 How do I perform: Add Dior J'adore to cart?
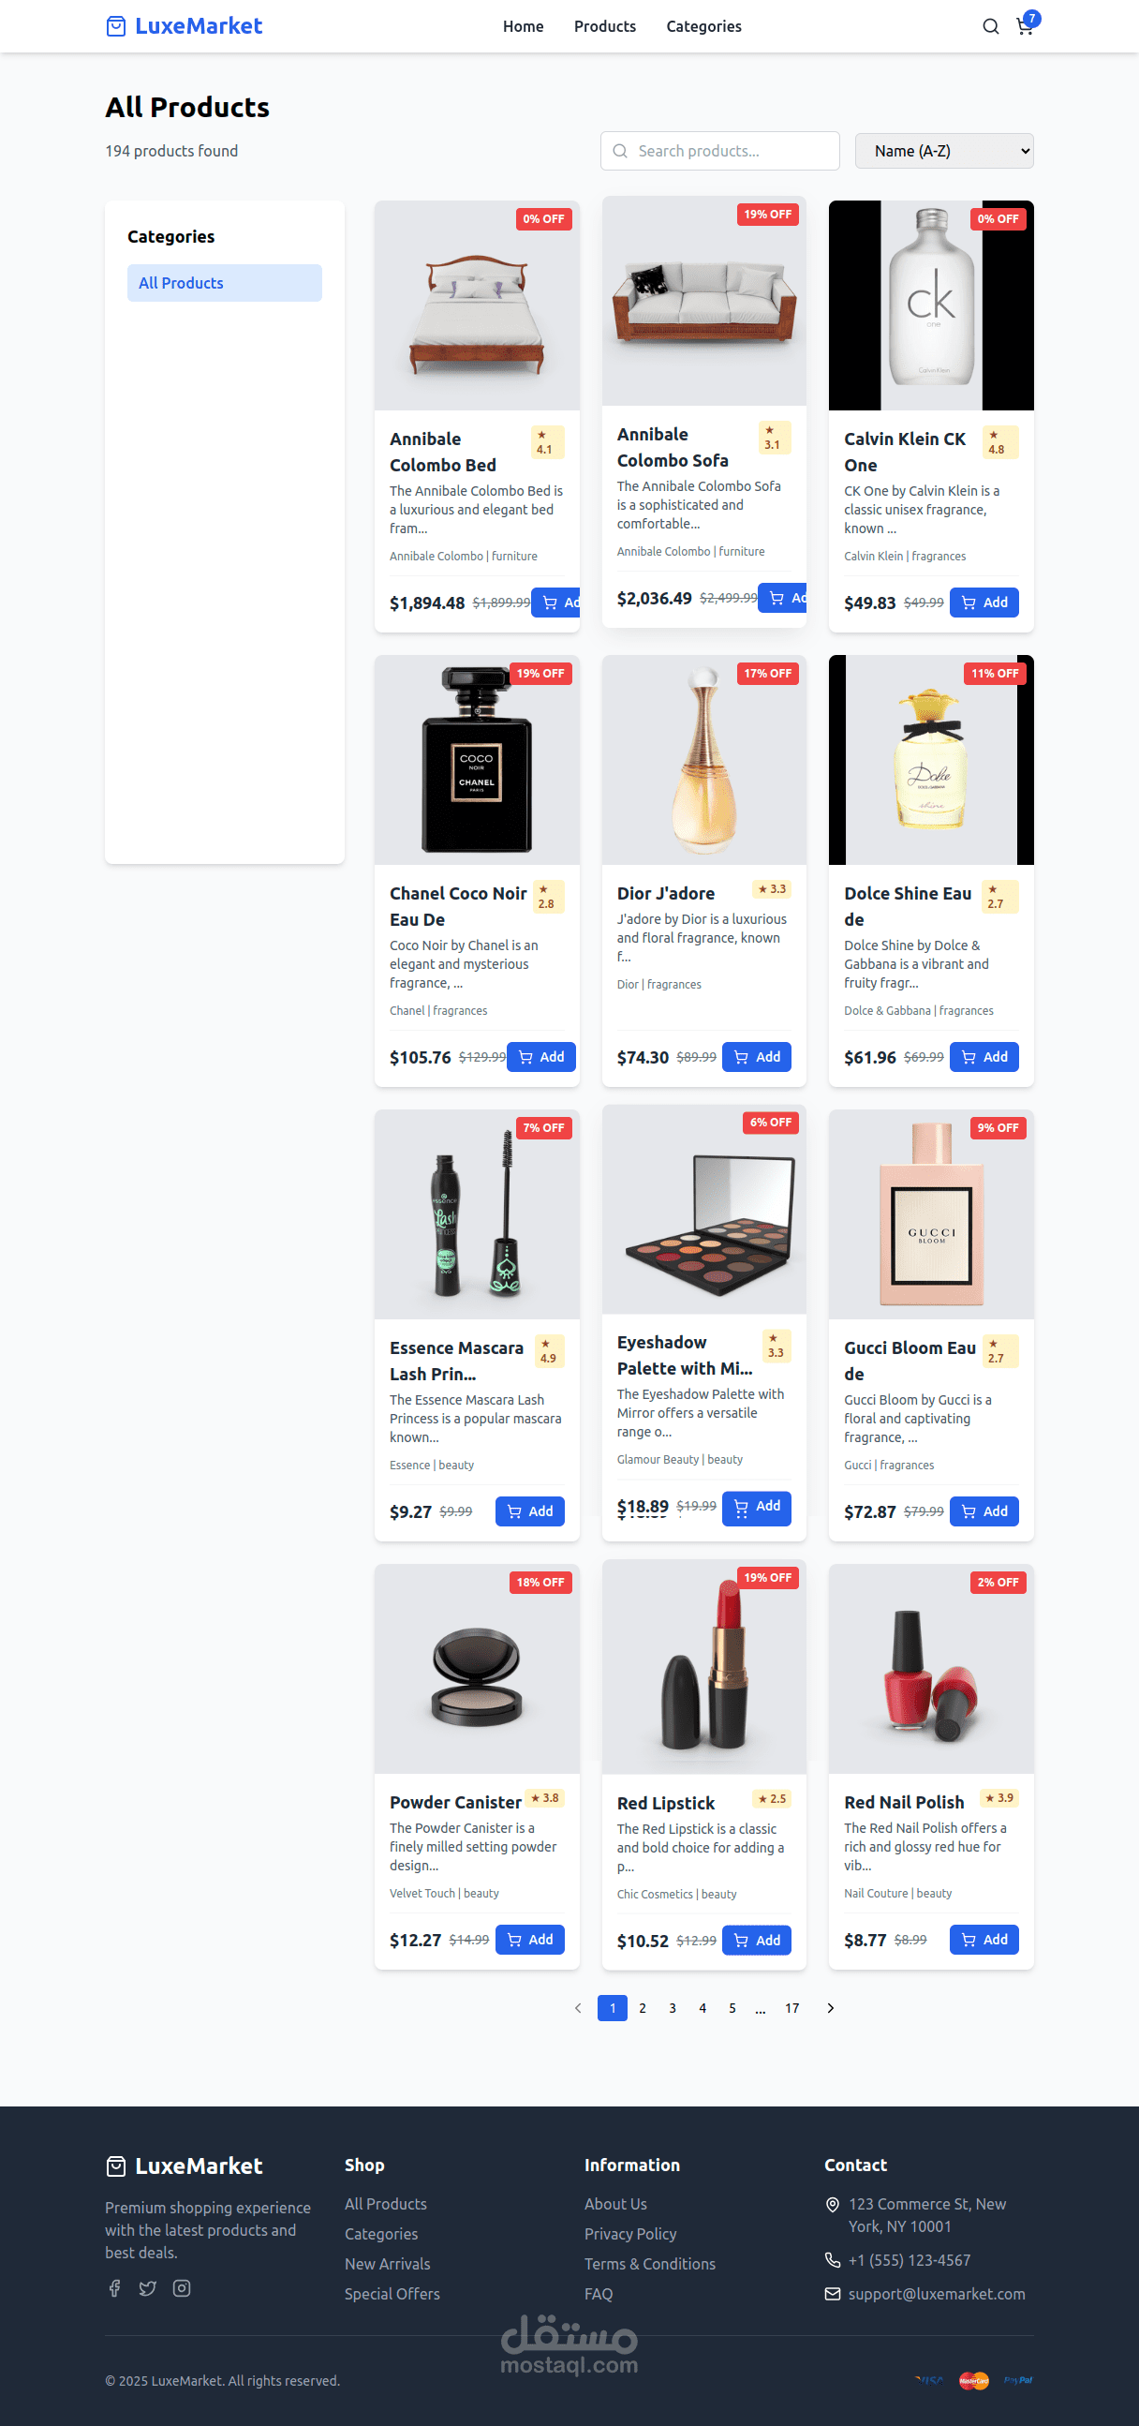(x=757, y=1057)
